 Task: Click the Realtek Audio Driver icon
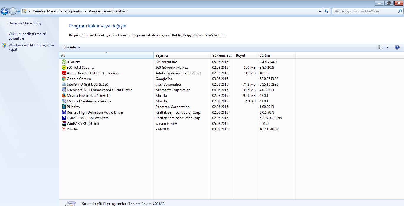tap(64, 112)
